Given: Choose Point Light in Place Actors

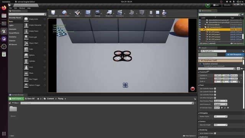Looking at the screenshot, I should [35, 37].
